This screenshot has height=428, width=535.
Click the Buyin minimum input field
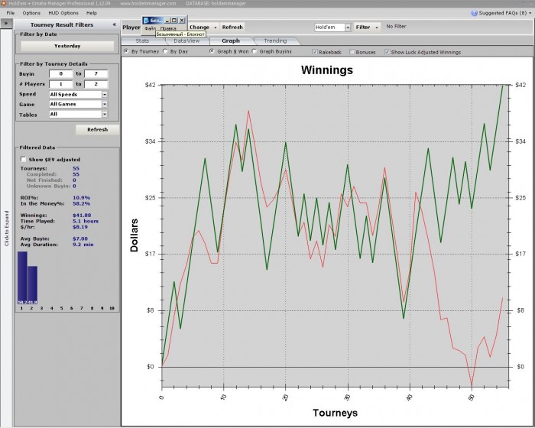(x=60, y=73)
